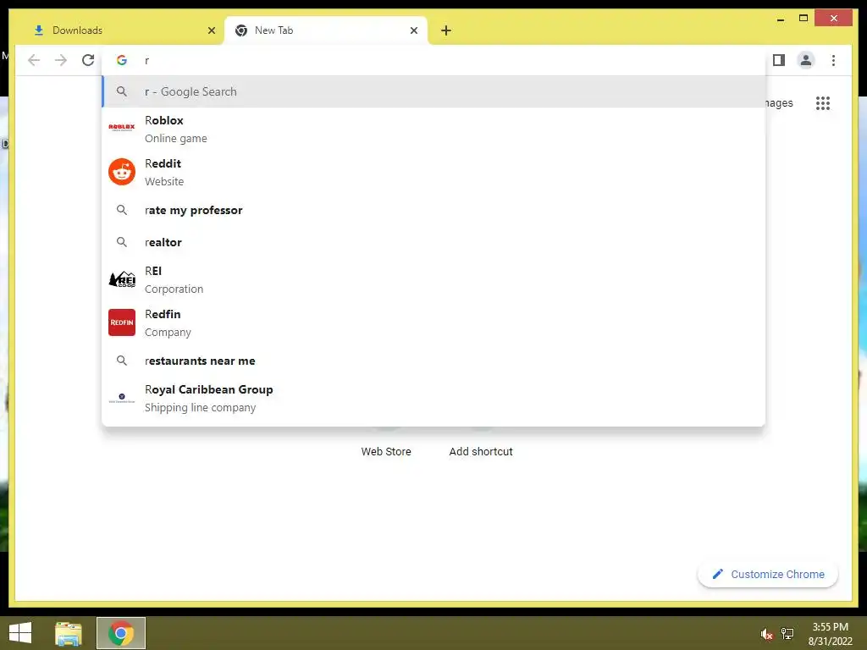Minimize the Chrome window
Viewport: 867px width, 650px height.
pos(781,19)
